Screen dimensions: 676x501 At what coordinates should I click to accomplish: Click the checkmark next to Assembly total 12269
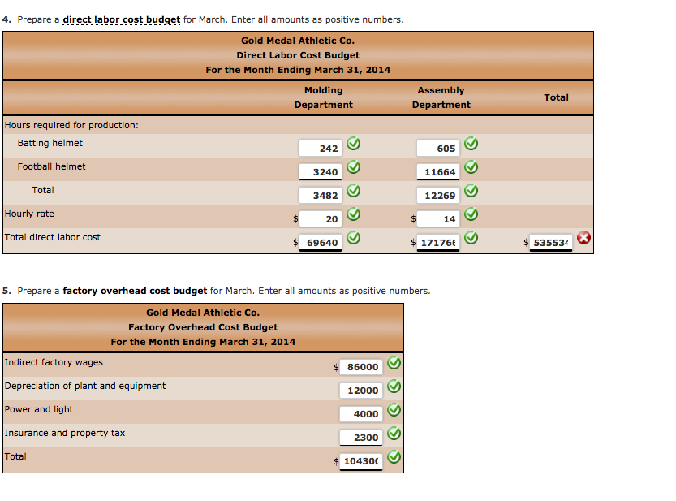(471, 190)
